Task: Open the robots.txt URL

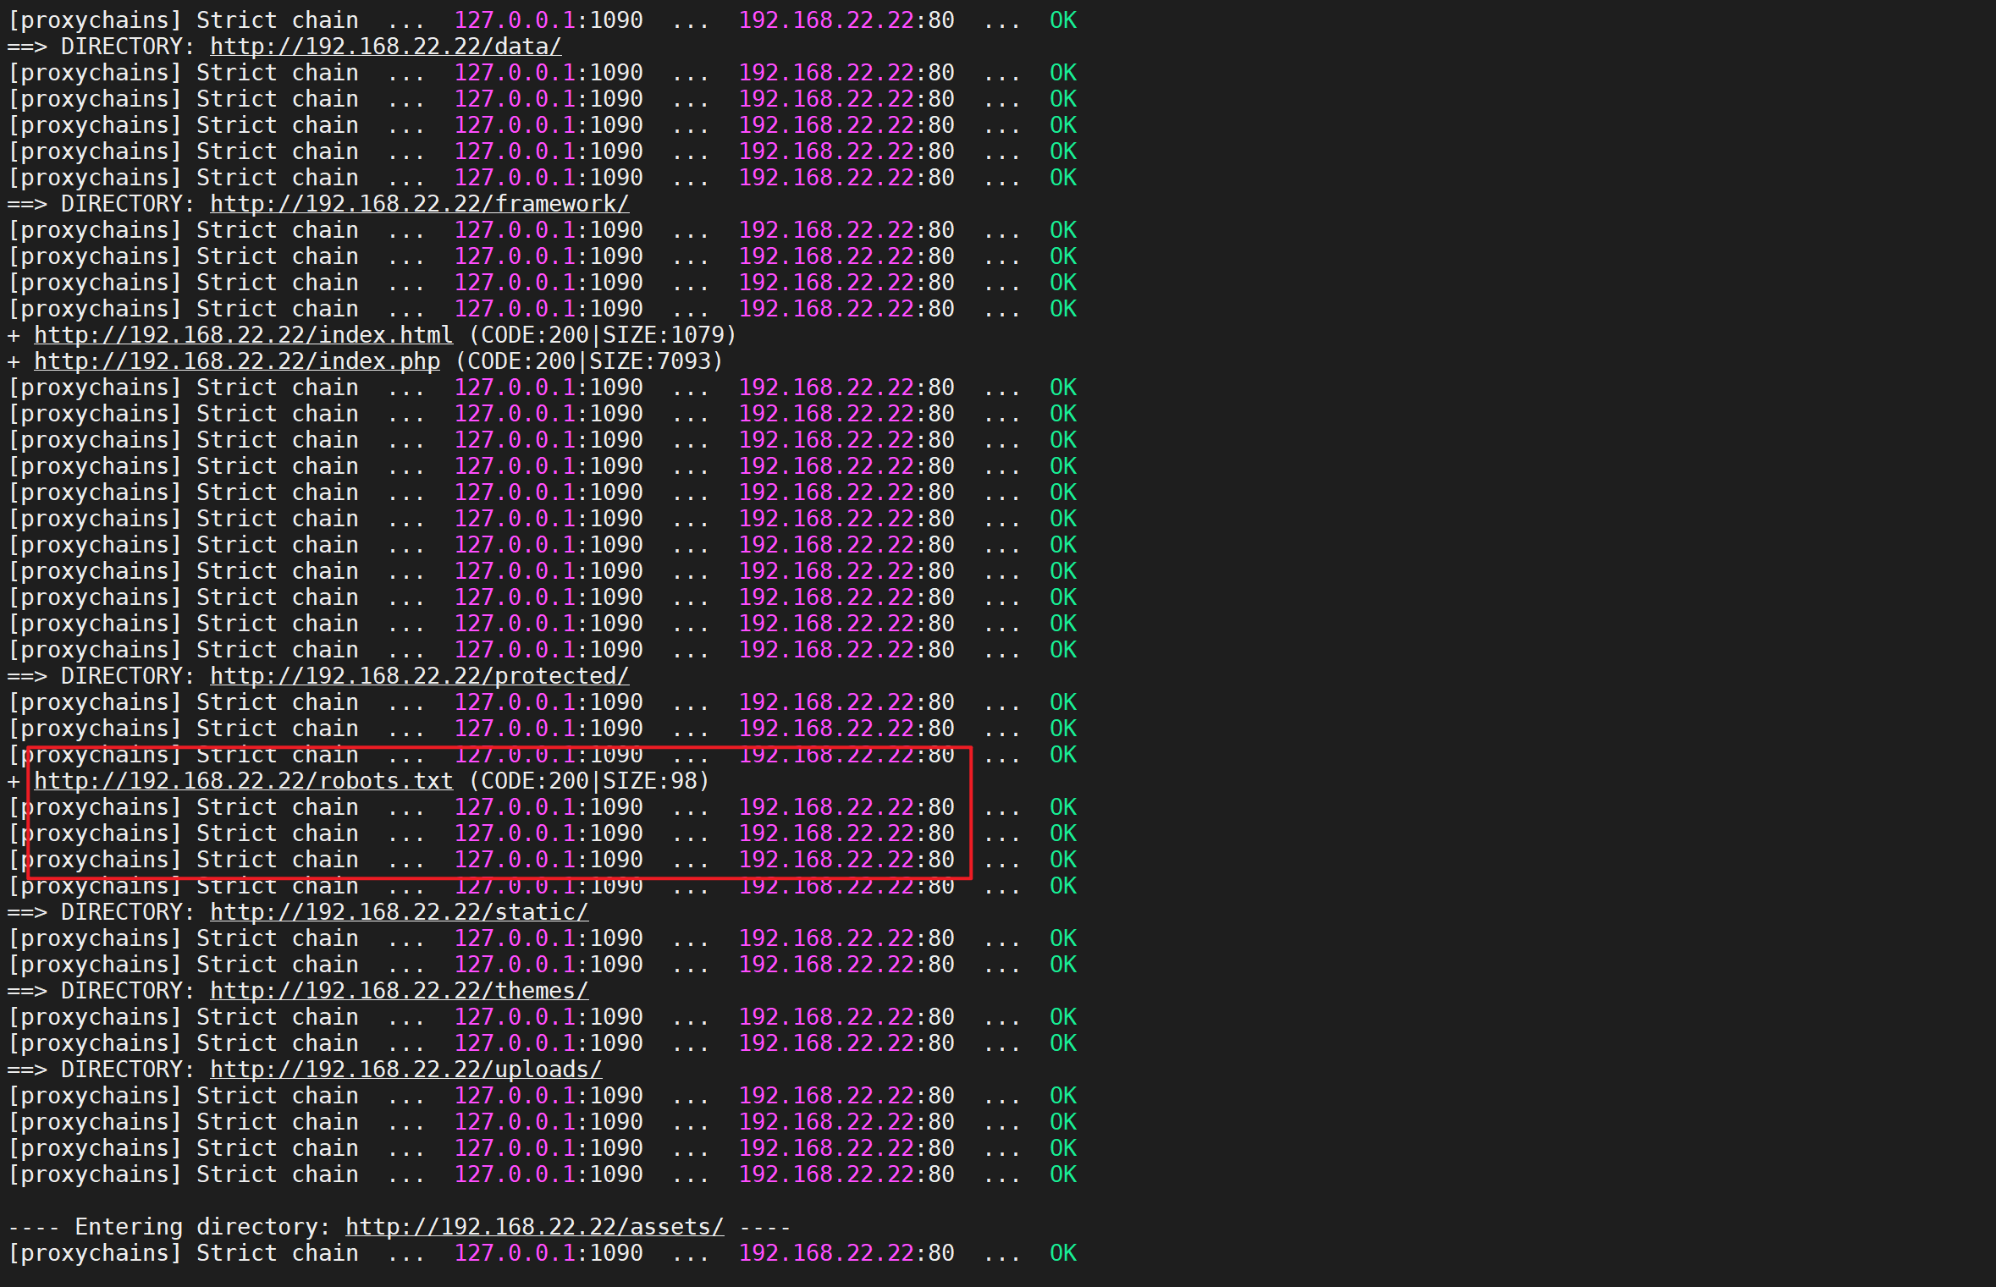Action: [x=243, y=781]
